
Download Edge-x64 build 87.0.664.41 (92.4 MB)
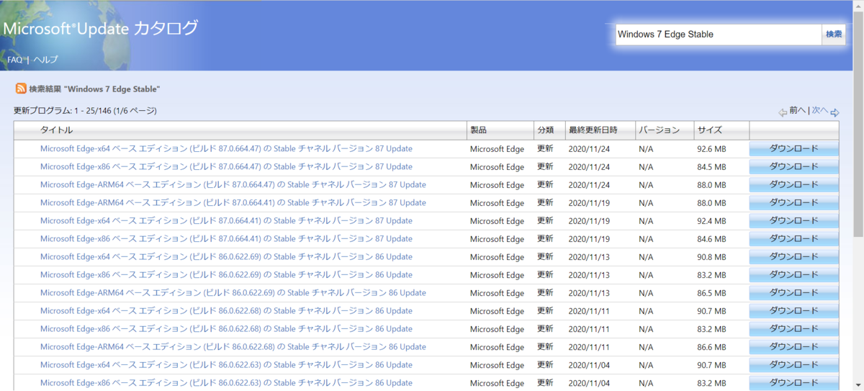click(x=794, y=221)
